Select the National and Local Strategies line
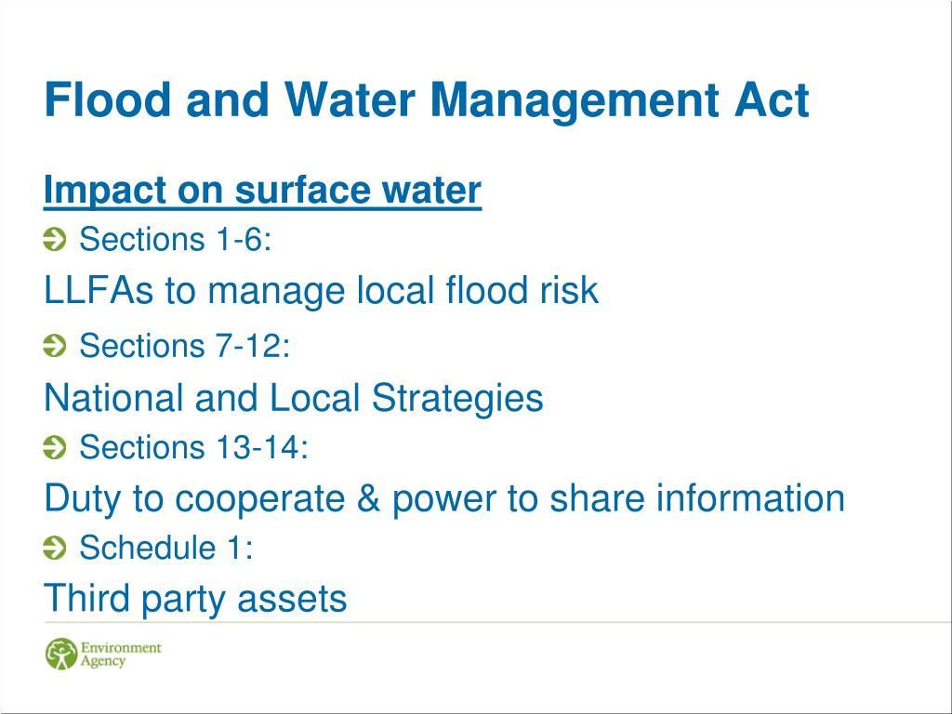The width and height of the screenshot is (952, 714). [294, 399]
